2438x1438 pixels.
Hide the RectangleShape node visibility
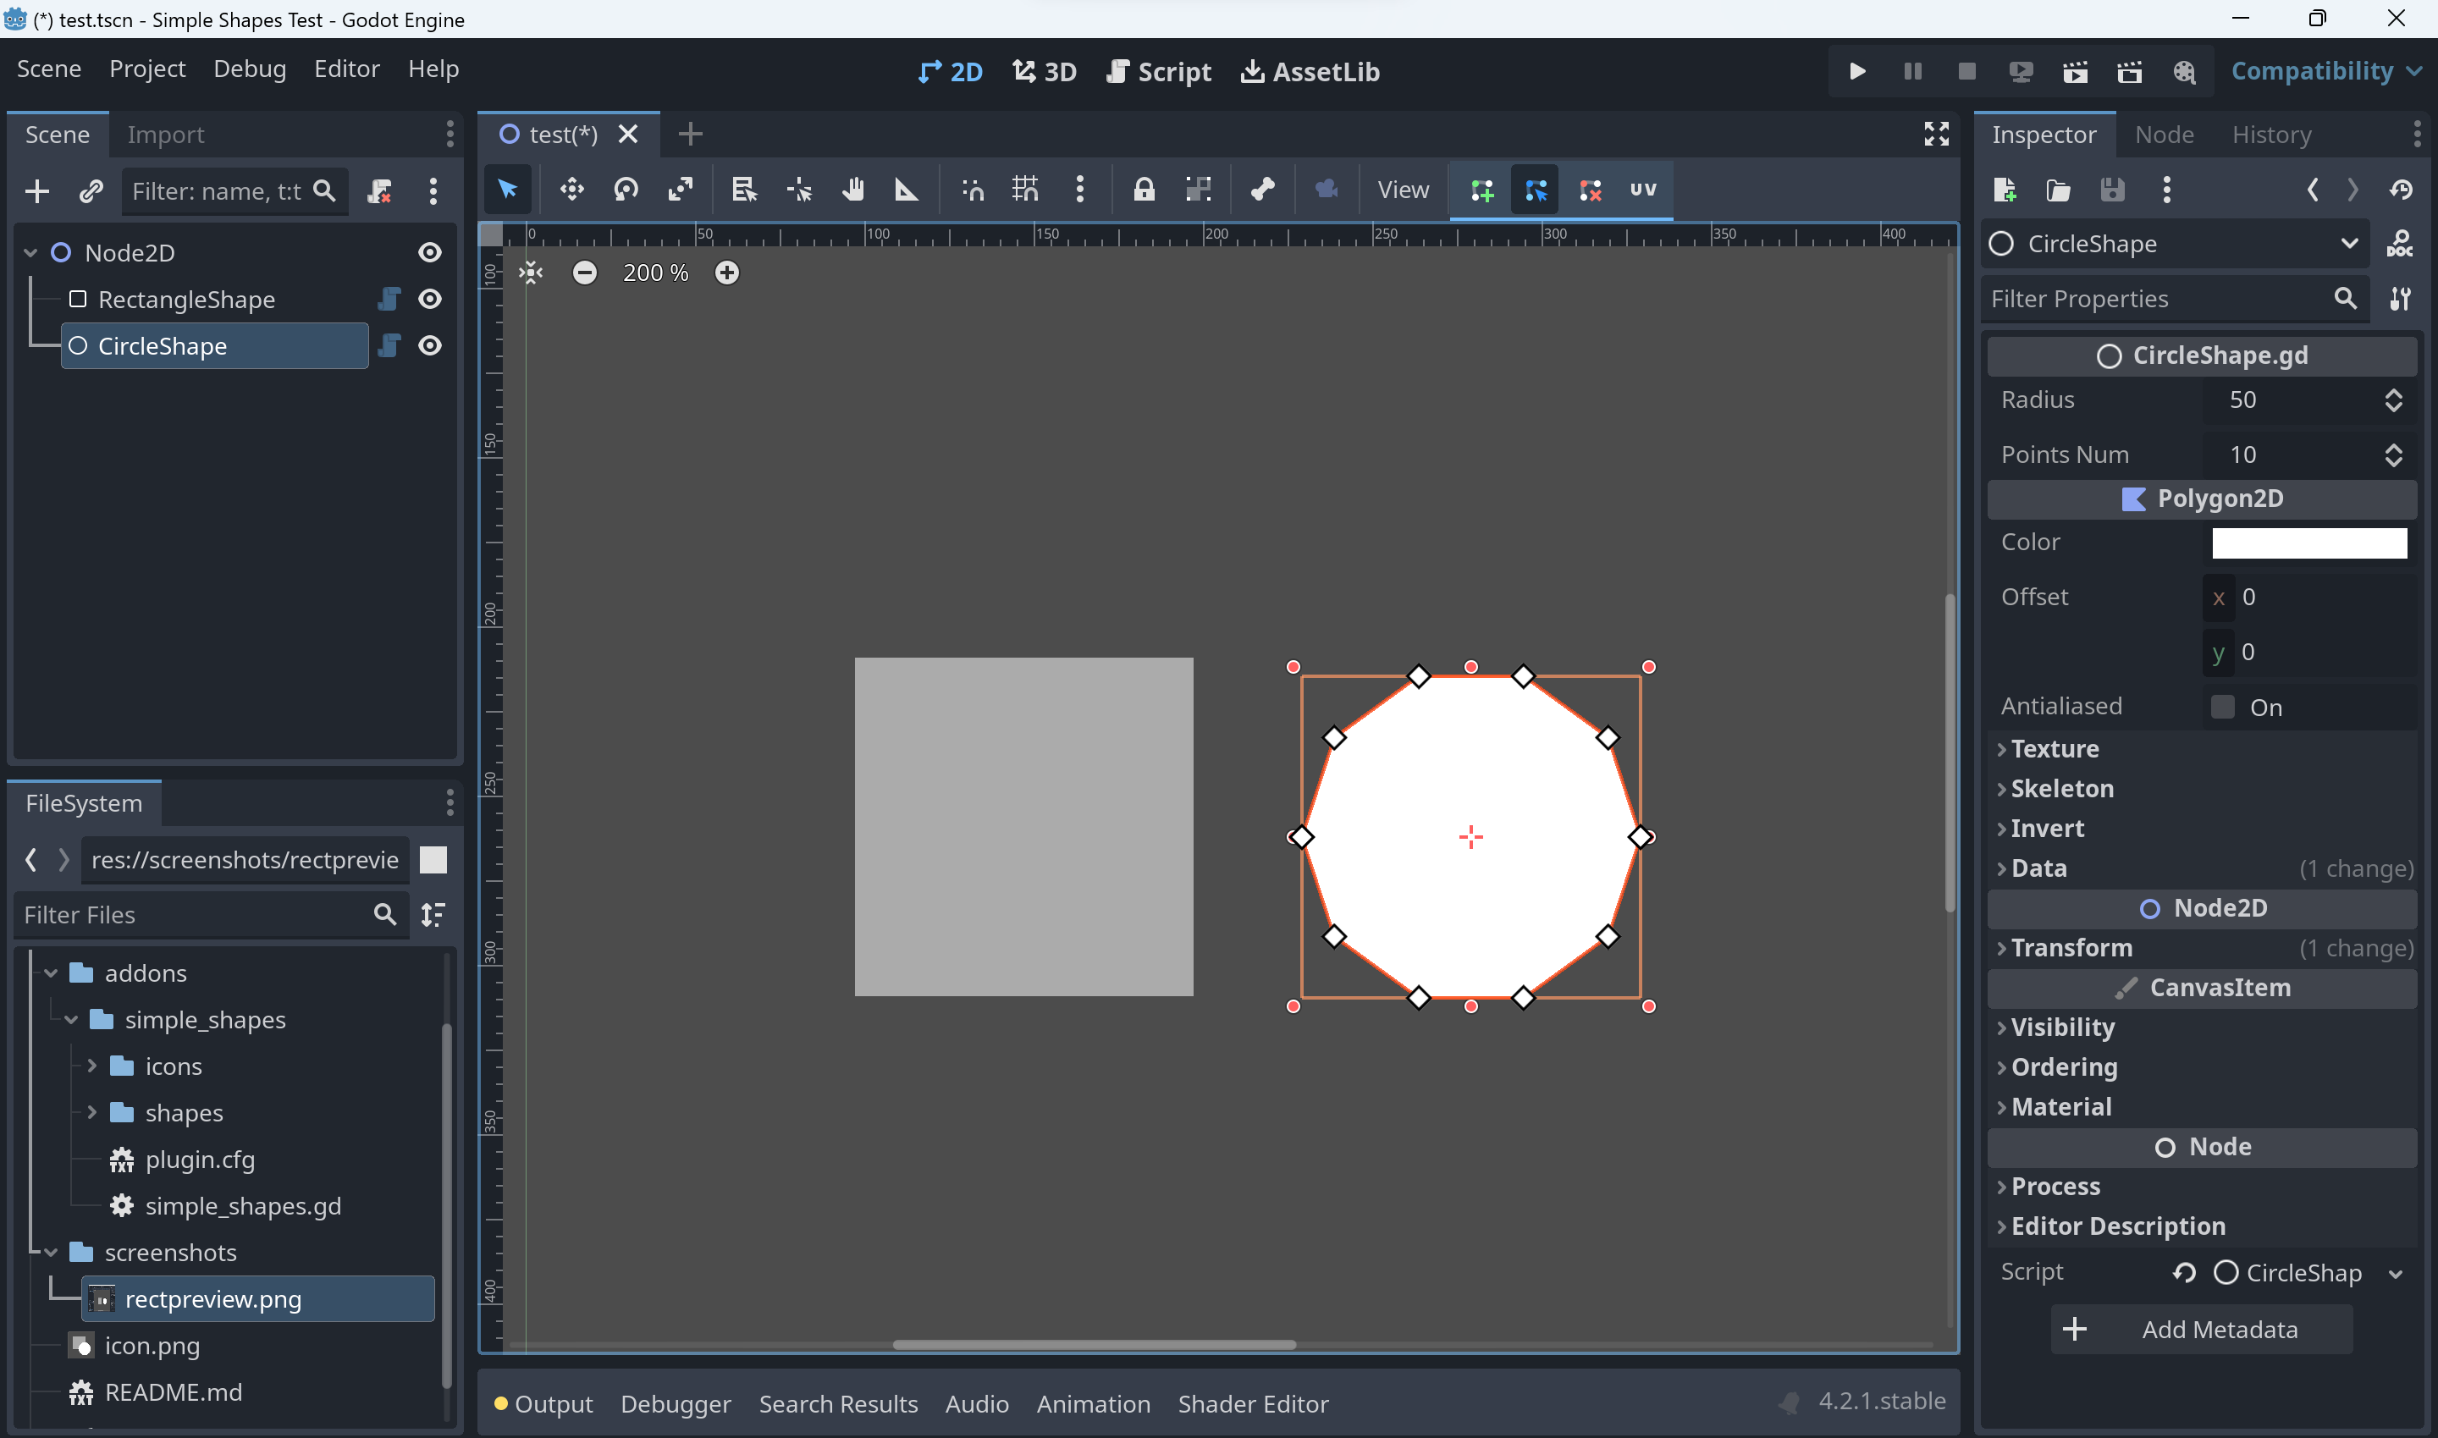click(x=430, y=300)
